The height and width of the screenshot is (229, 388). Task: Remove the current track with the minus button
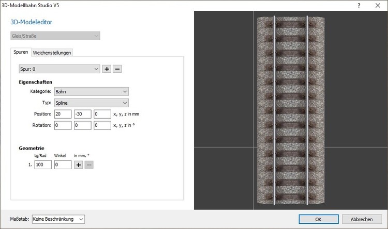(117, 69)
